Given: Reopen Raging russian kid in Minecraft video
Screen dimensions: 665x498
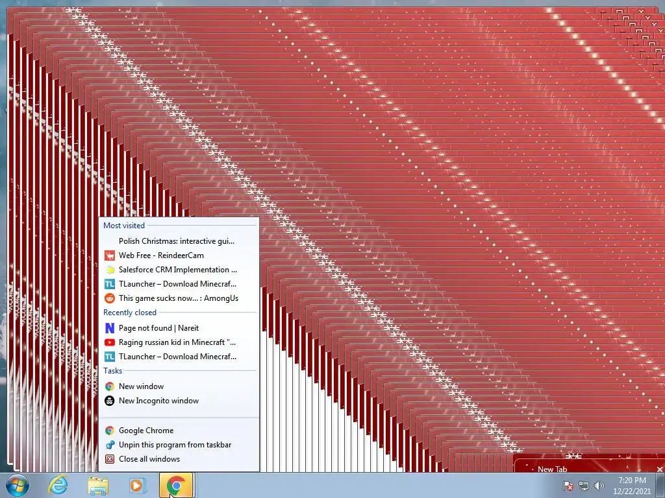Looking at the screenshot, I should pyautogui.click(x=179, y=342).
